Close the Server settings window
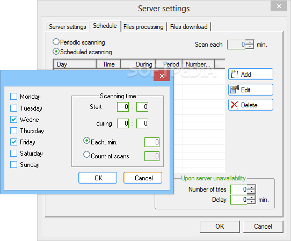The width and height of the screenshot is (291, 241). 279,6
